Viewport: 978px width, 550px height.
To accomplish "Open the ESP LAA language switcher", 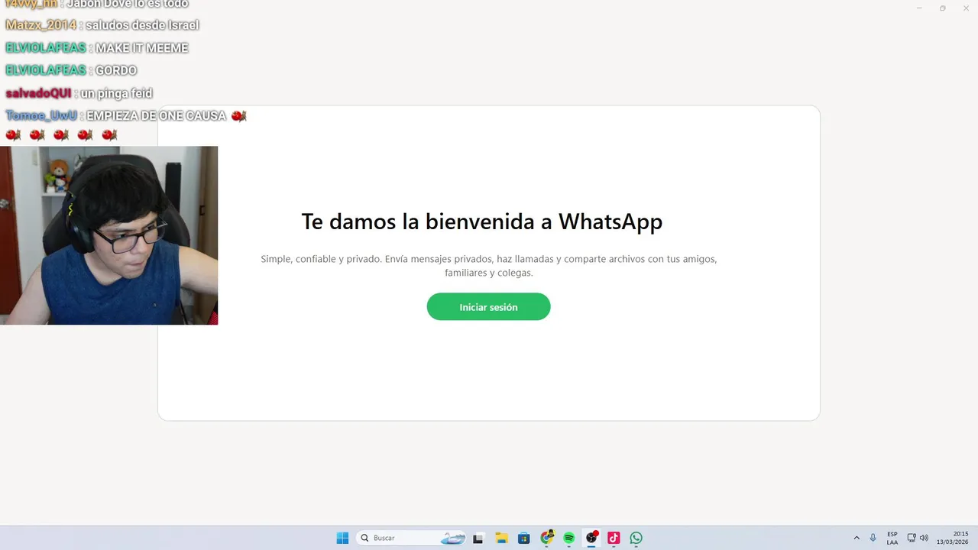I will coord(892,538).
